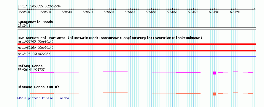Select the 17q24.2 band label

[24, 26]
